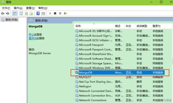
Task: Select the Microsoft Passport service row
Action: [120, 45]
